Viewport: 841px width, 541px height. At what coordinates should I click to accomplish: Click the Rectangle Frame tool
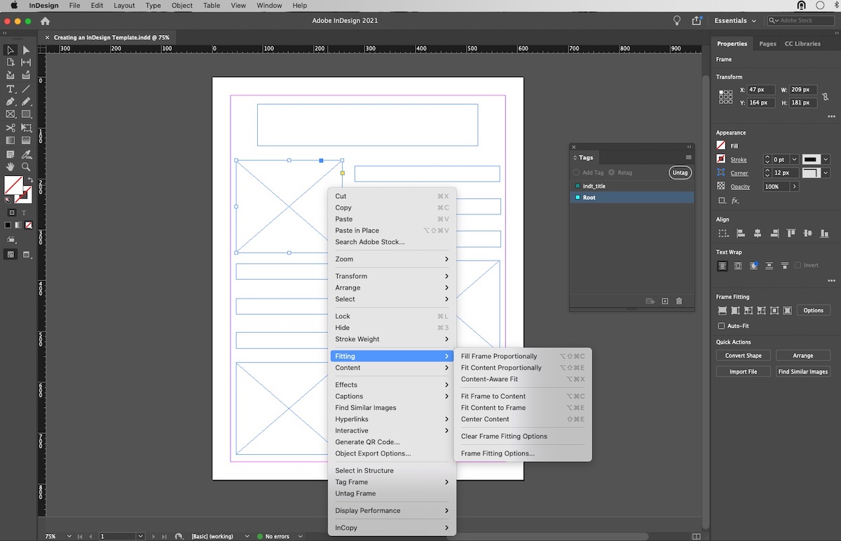(11, 114)
